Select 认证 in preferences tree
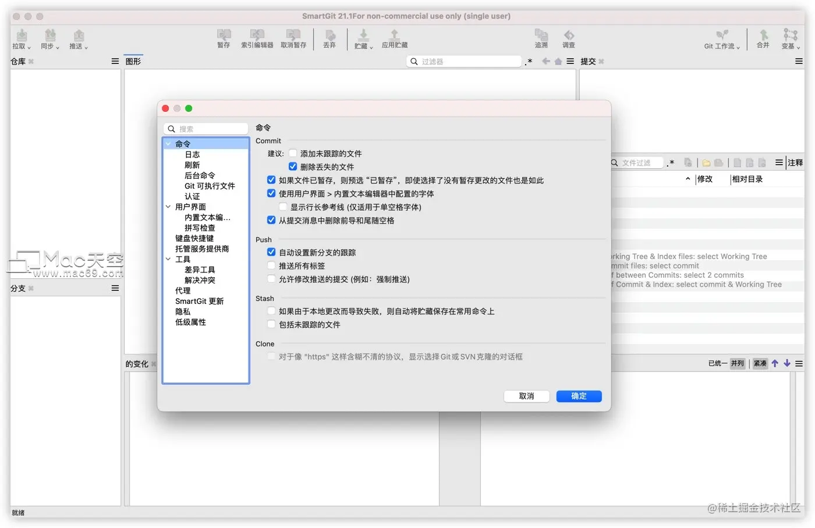The image size is (815, 528). 192,196
